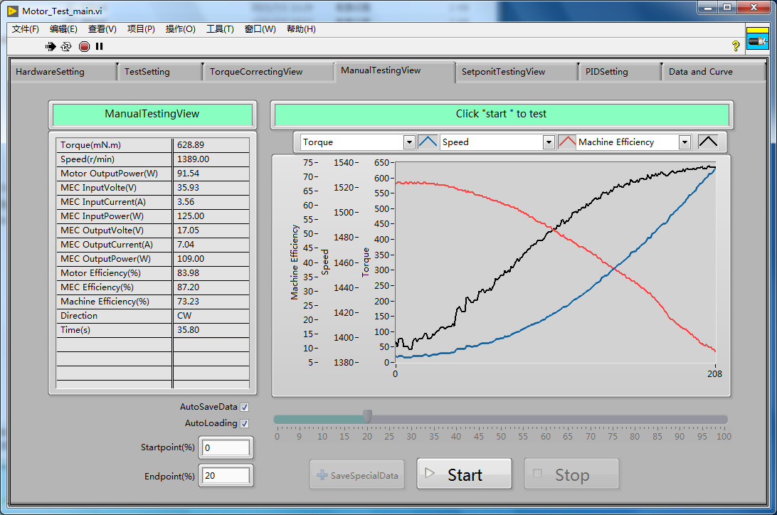Click the Time(s) row label
This screenshot has width=777, height=515.
point(75,330)
